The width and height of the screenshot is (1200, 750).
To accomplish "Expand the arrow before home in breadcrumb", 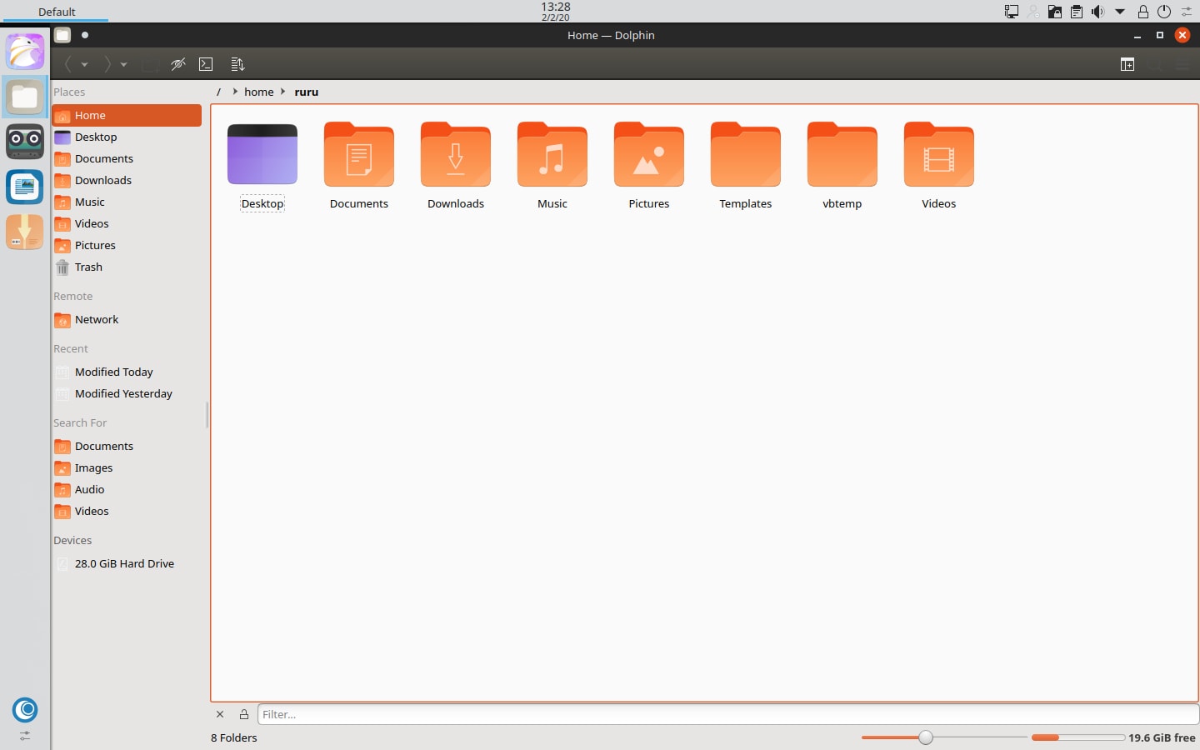I will click(x=235, y=92).
